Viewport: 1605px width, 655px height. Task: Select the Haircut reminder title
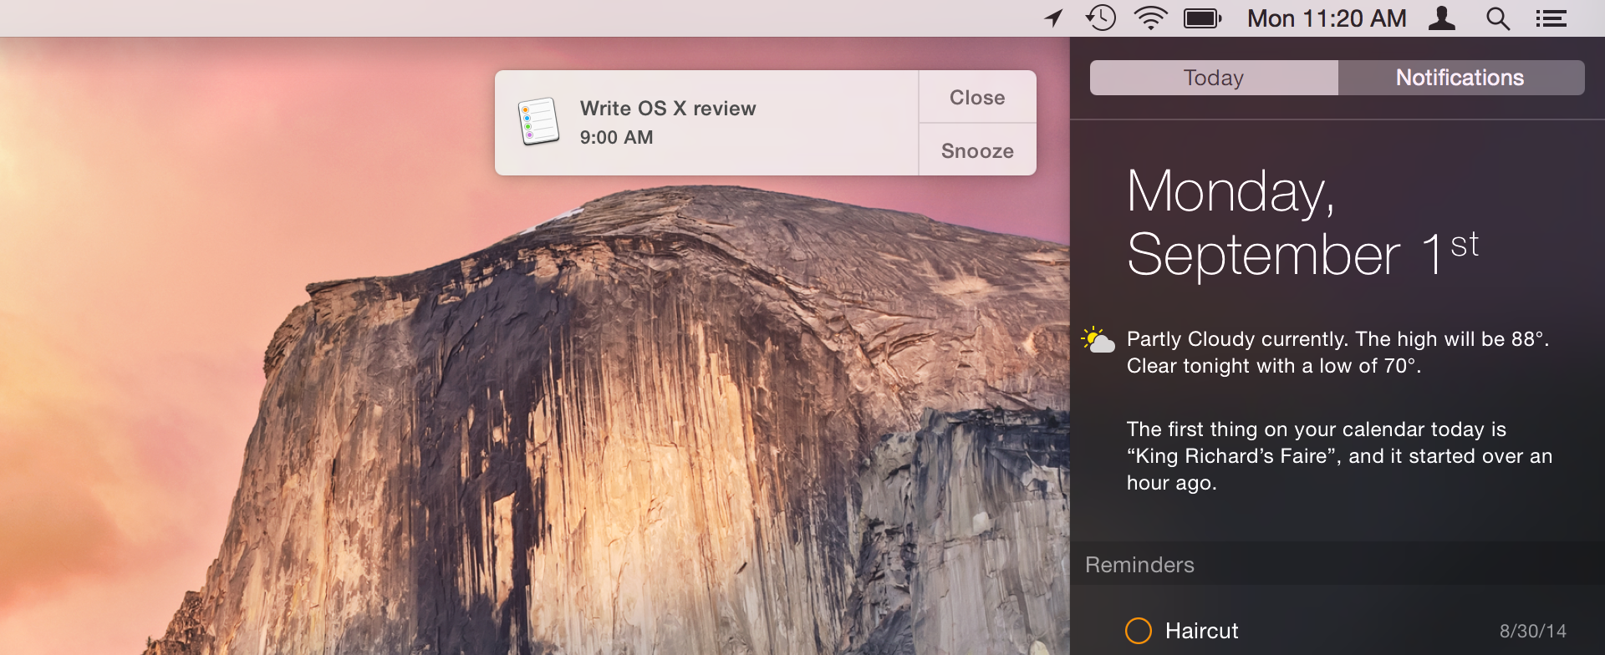[x=1201, y=631]
